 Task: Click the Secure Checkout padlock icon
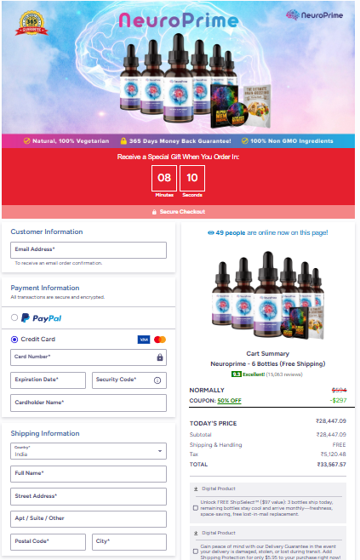click(154, 212)
